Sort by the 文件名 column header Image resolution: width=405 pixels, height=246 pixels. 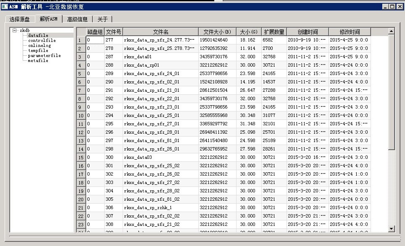pos(160,32)
